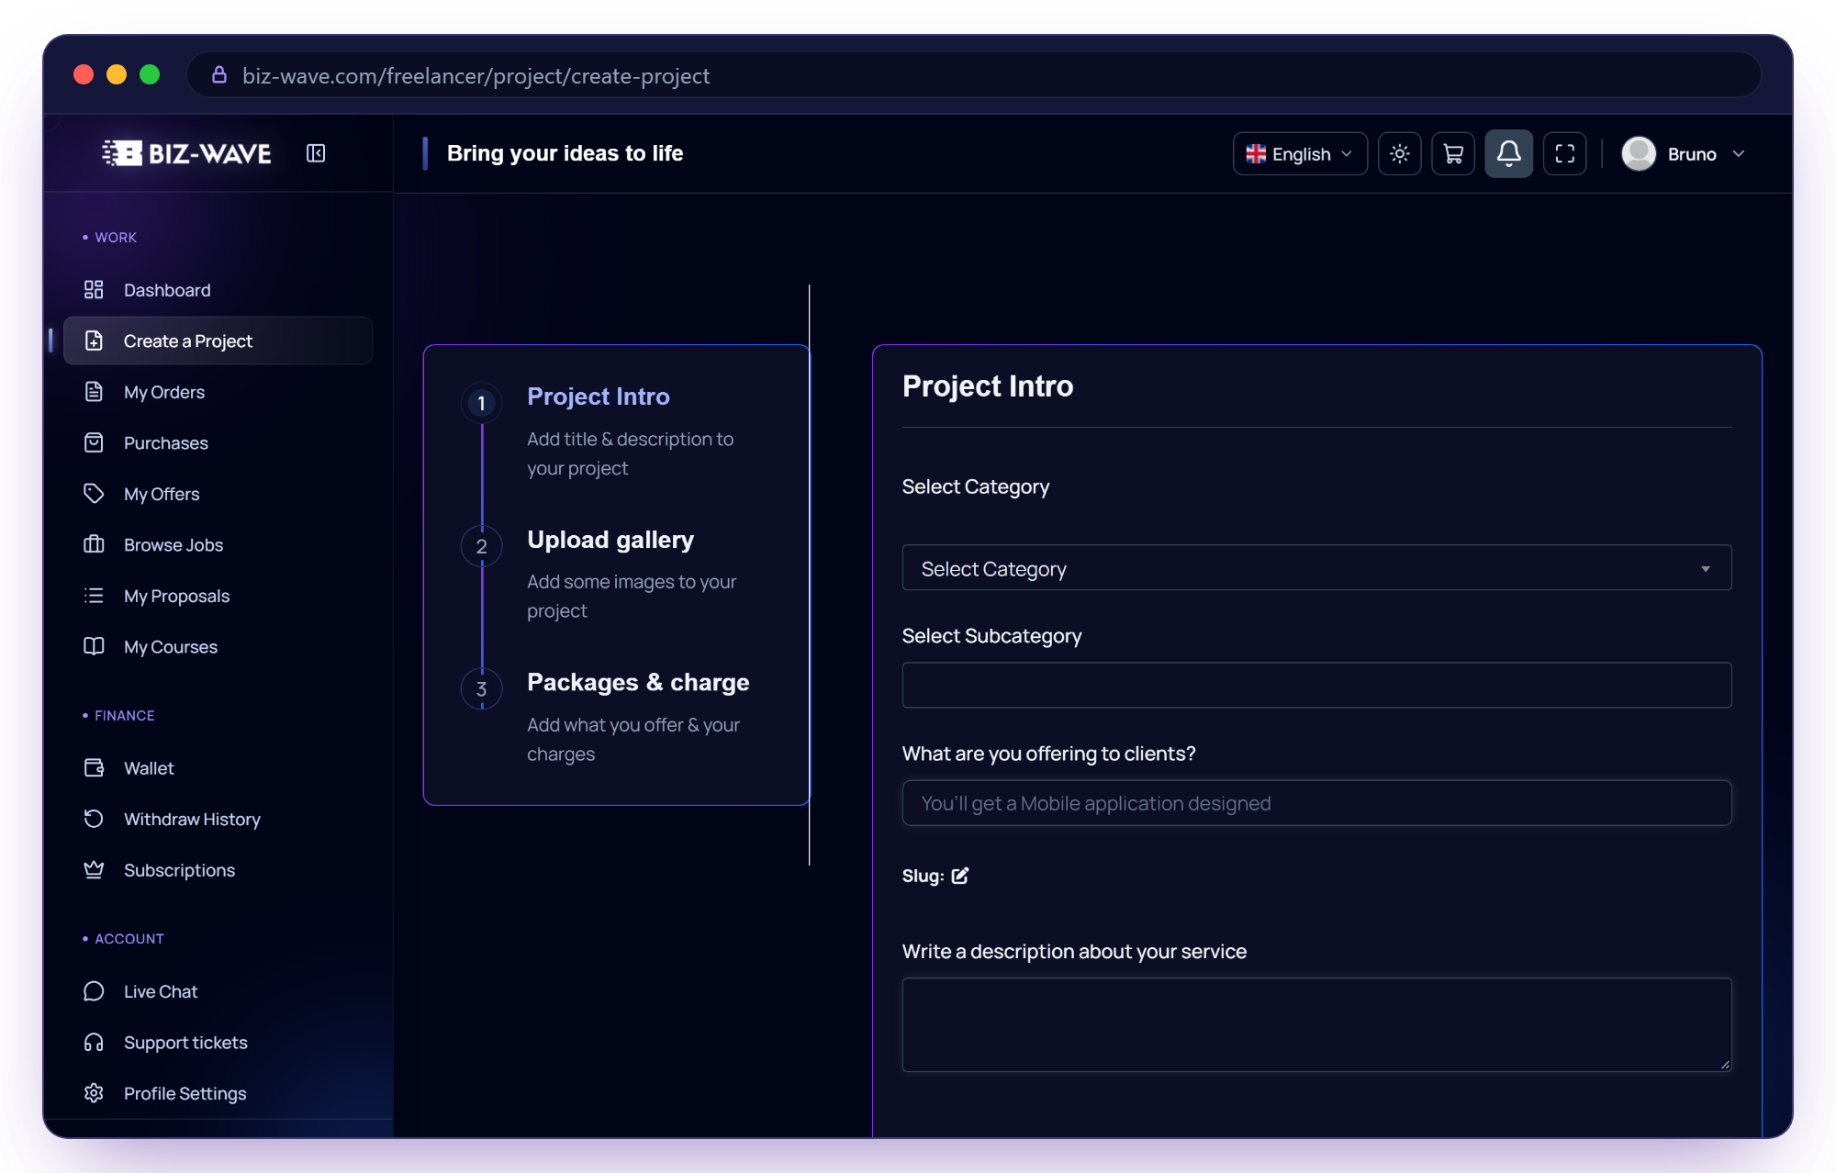Click the Support tickets headset icon

(94, 1042)
